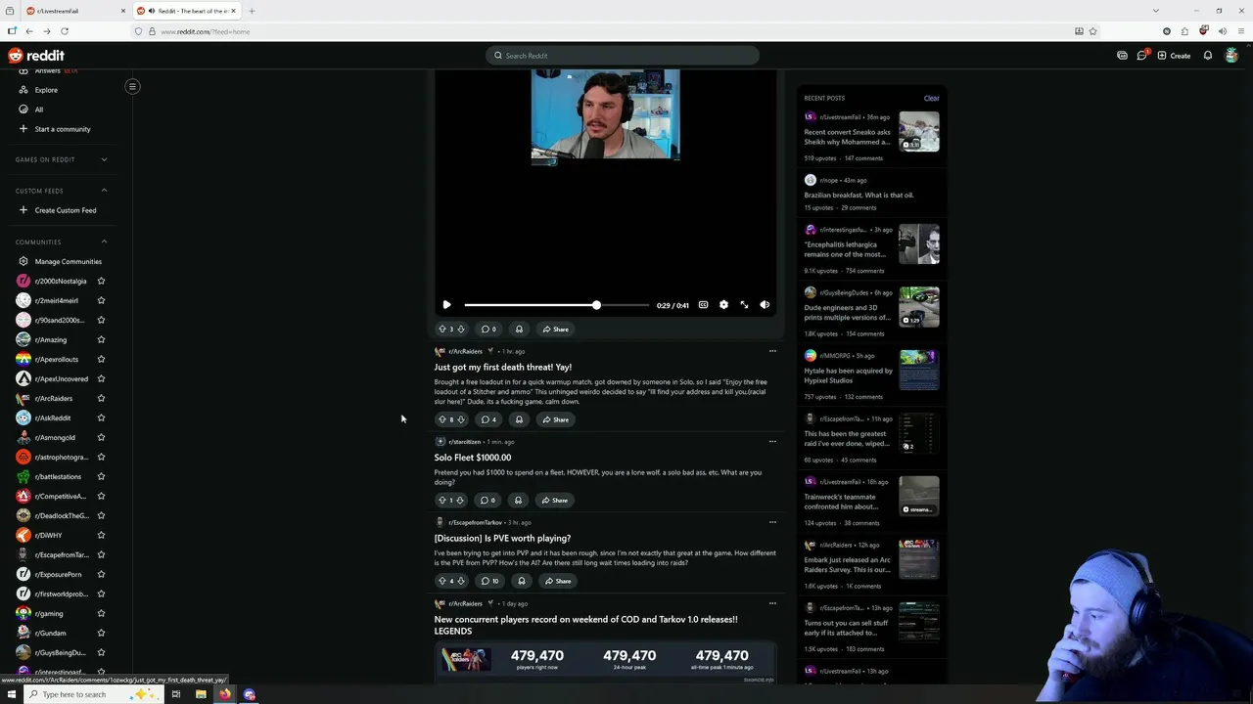Open comments on Is PVE worth playing post
Screen dimensions: 1253x704
pos(489,581)
